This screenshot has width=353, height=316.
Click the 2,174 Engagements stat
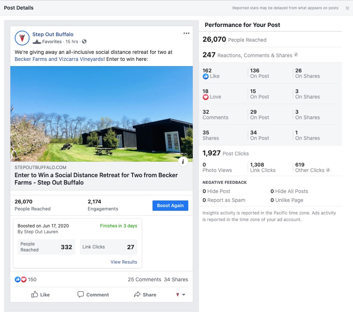103,205
